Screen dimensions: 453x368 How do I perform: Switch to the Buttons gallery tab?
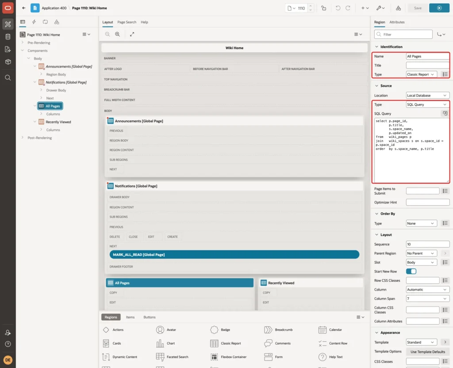click(x=150, y=317)
